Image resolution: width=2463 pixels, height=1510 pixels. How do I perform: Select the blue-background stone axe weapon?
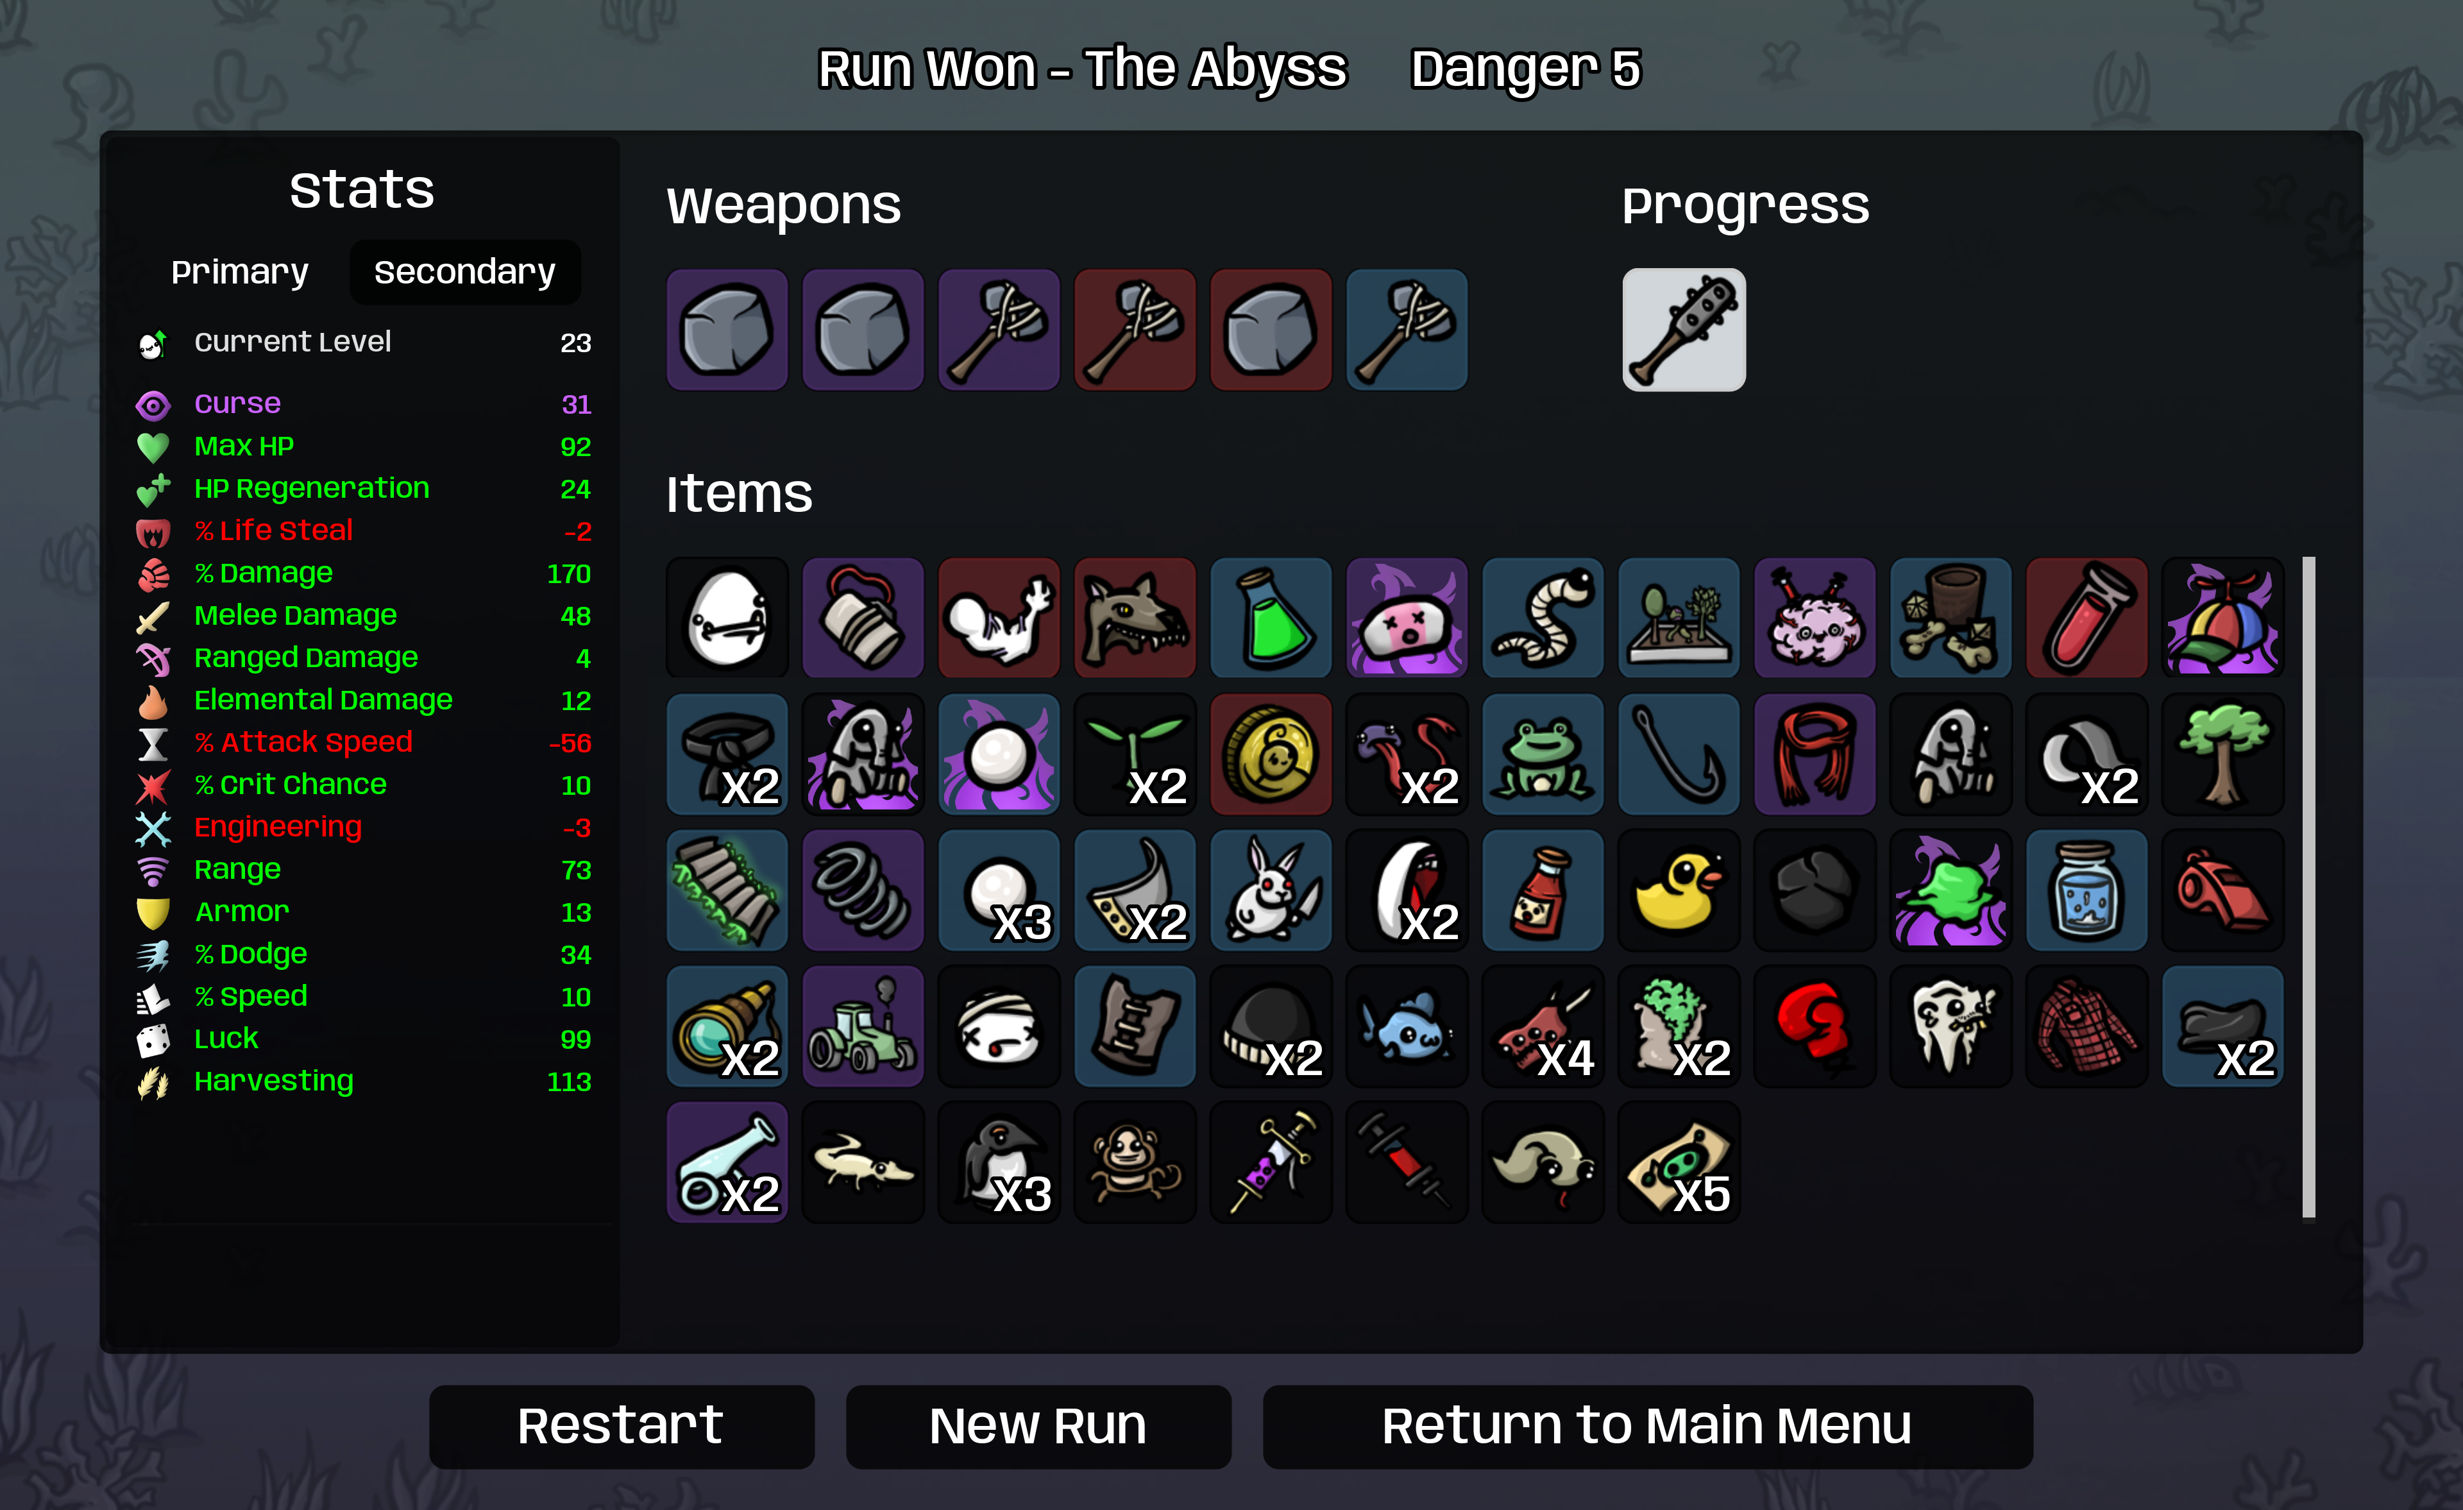1407,329
